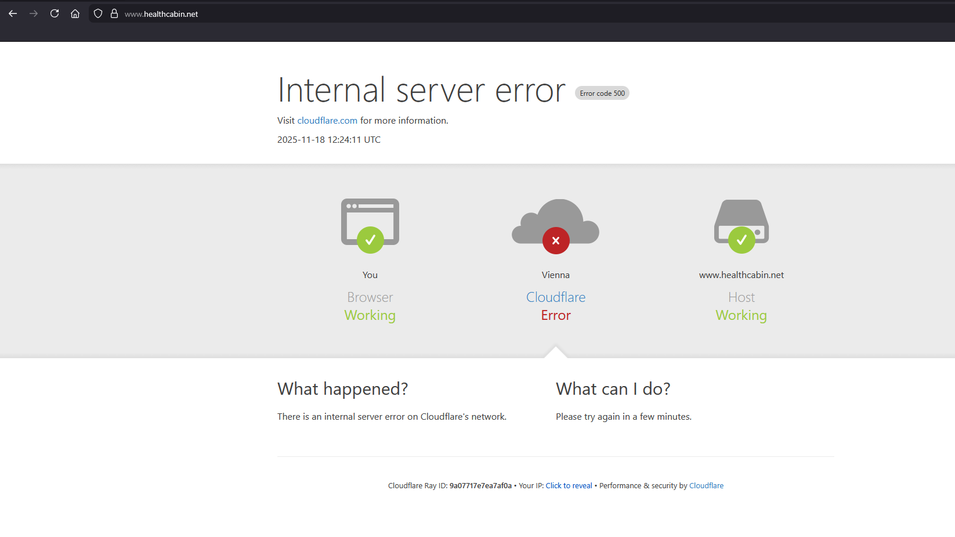Click the host server drive icon

pyautogui.click(x=741, y=225)
